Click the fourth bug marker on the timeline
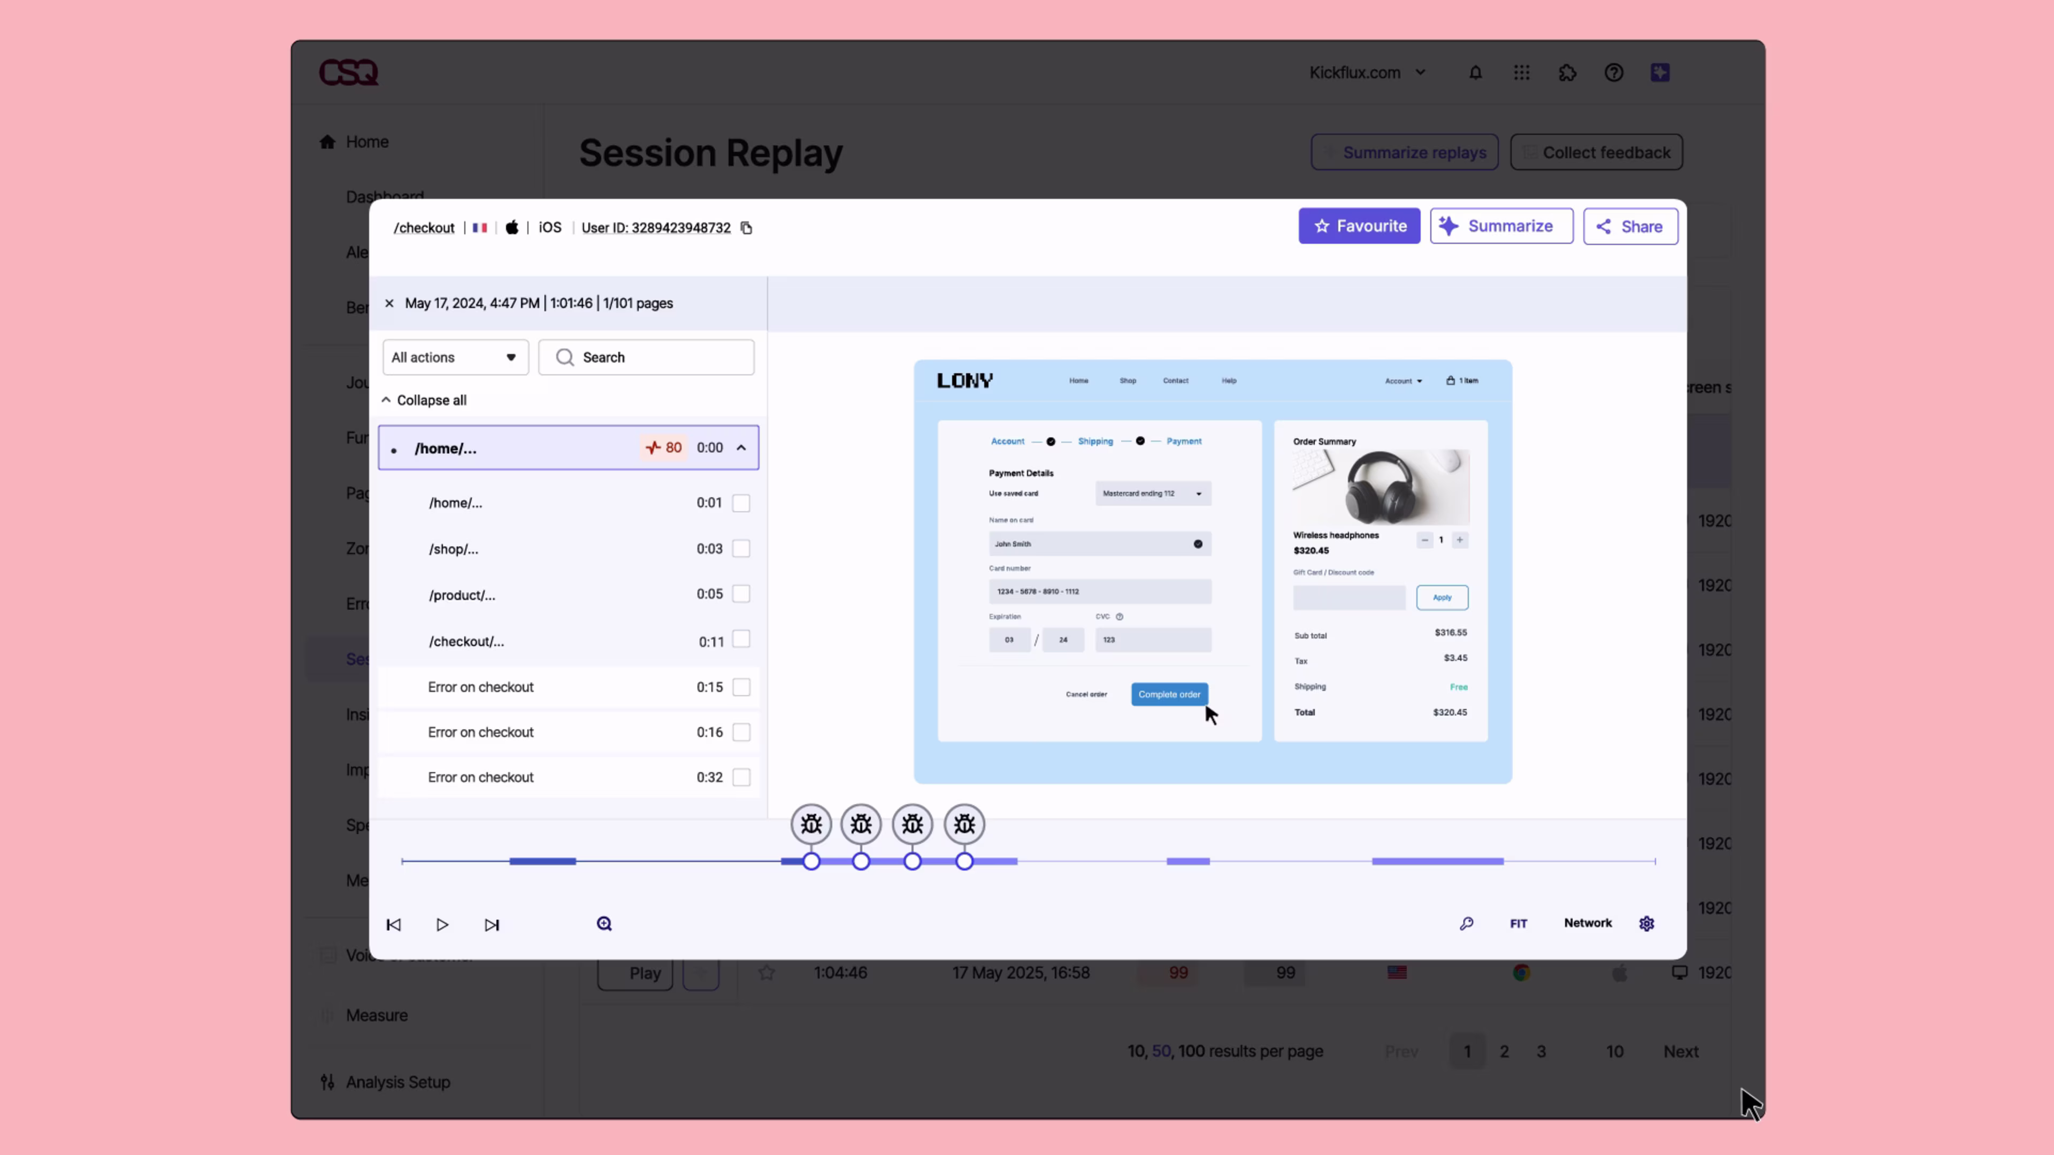The image size is (2054, 1155). point(964,824)
